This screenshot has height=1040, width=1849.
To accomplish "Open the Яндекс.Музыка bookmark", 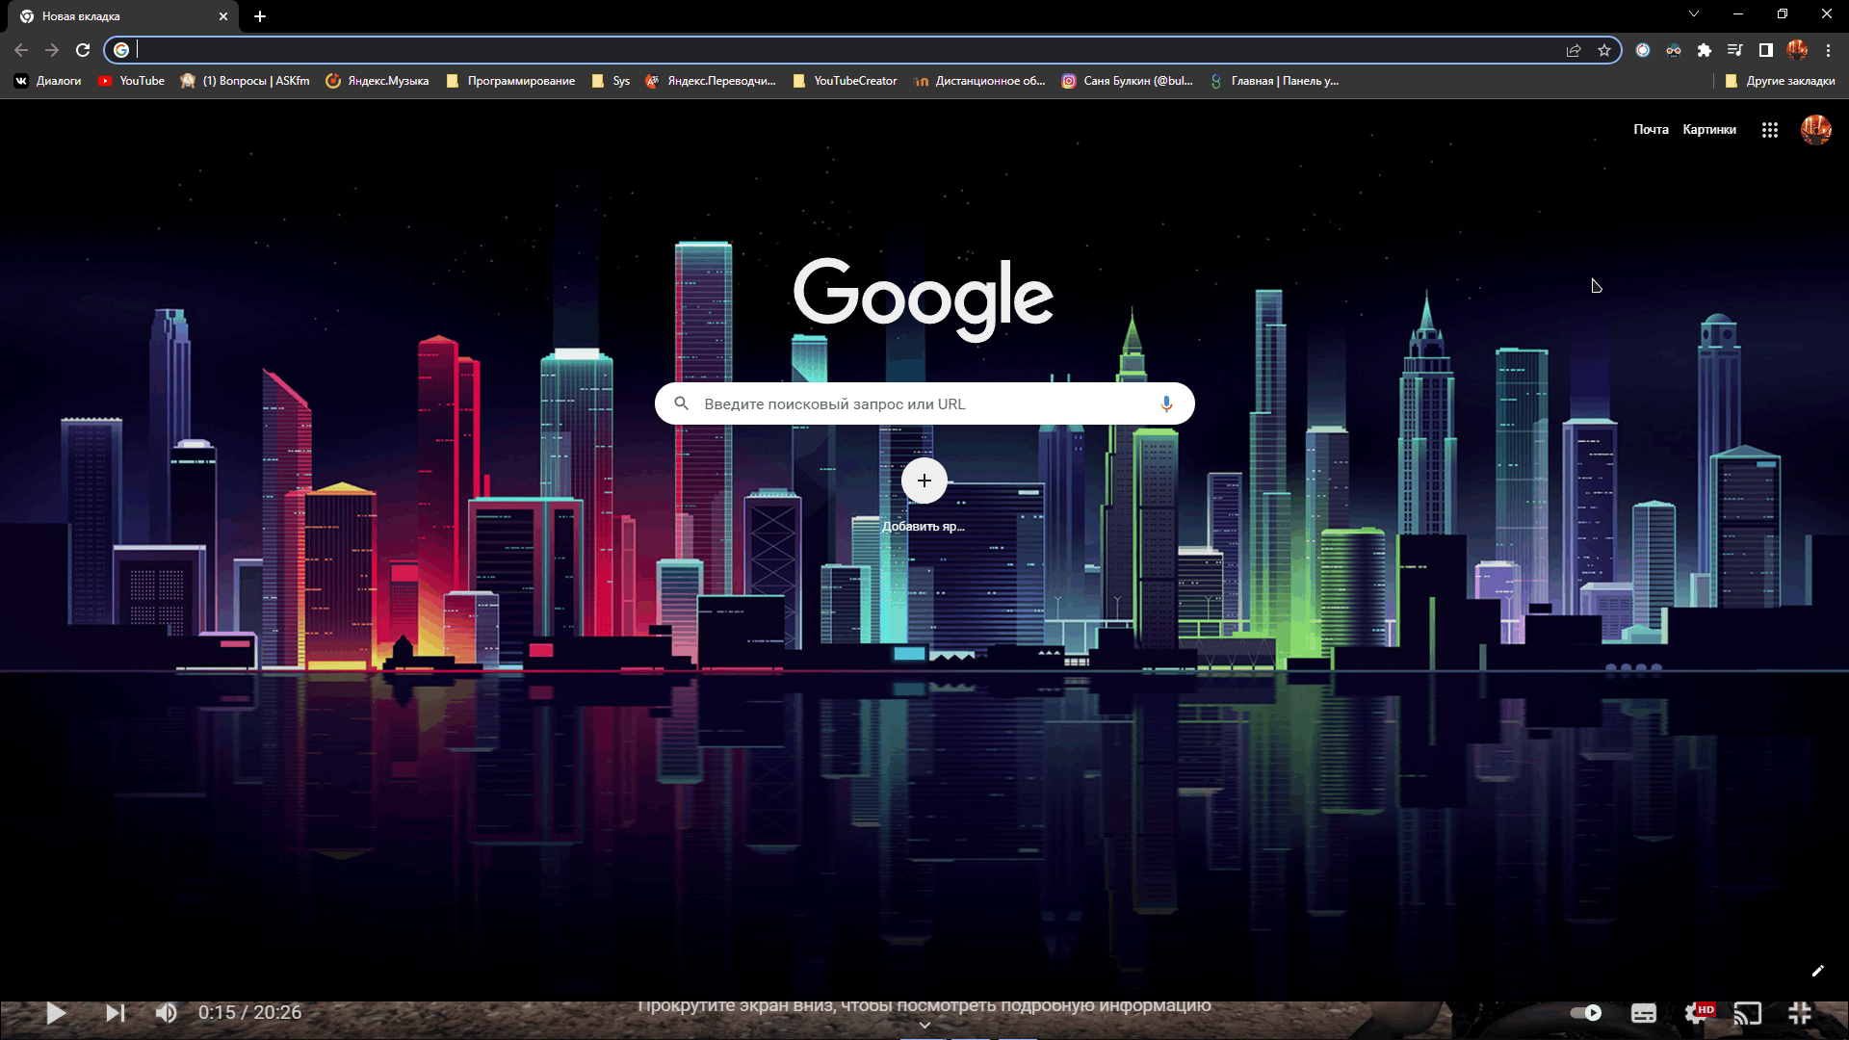I will (378, 81).
